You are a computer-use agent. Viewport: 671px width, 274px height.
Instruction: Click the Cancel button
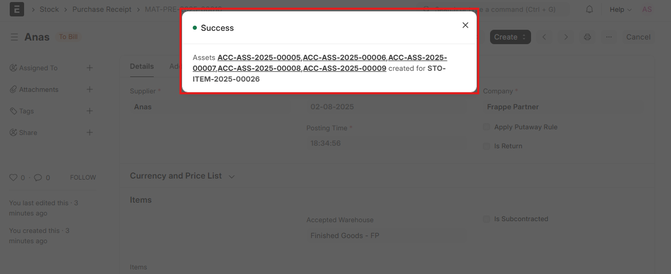(638, 37)
